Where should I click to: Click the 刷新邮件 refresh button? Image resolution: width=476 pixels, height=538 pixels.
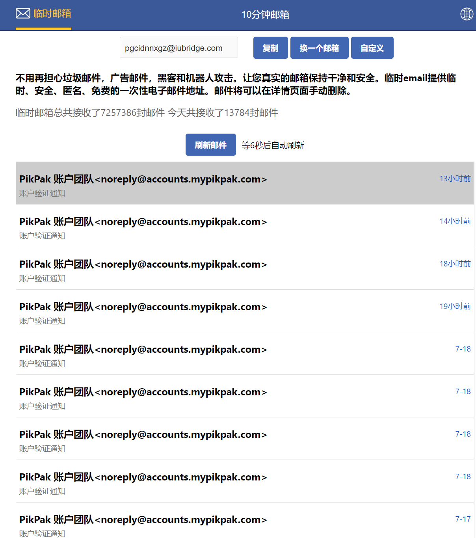pos(210,145)
